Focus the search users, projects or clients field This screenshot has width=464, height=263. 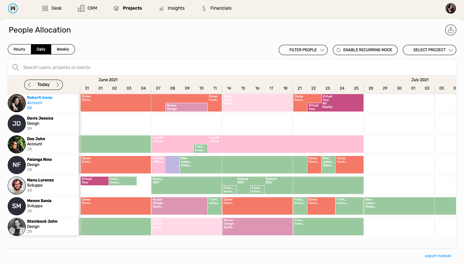[x=232, y=67]
